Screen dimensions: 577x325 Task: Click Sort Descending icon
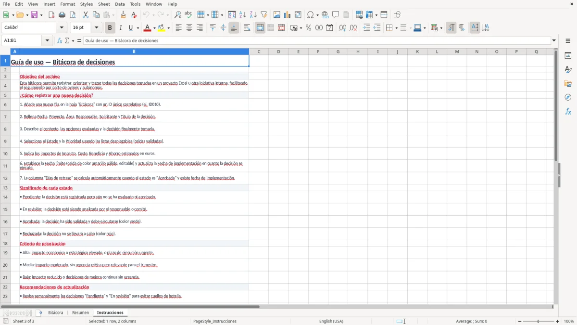tap(253, 15)
